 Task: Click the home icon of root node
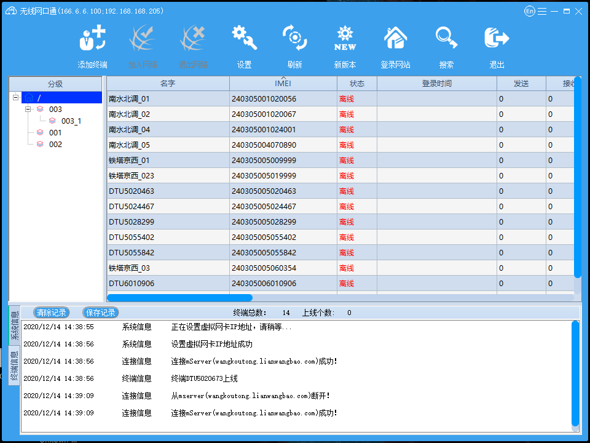click(x=29, y=98)
